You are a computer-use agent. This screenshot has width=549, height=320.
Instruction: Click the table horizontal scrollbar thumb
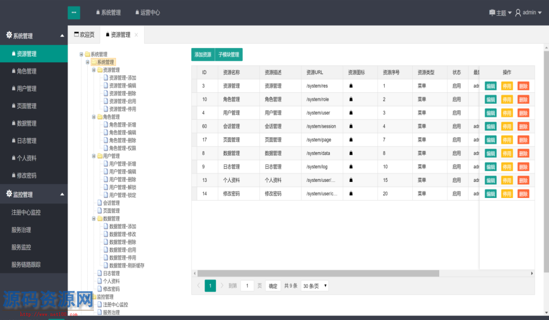318,273
